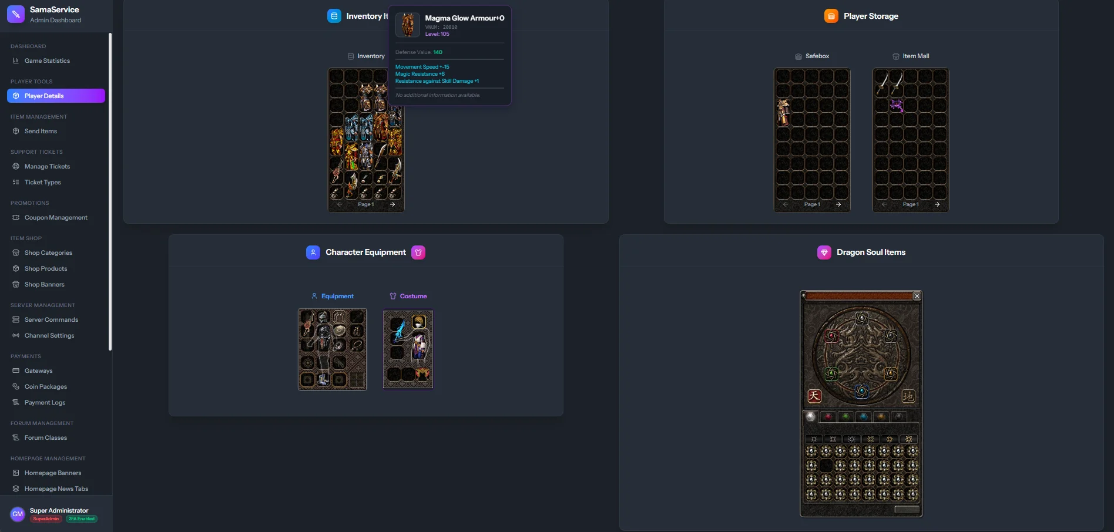This screenshot has height=532, width=1114.
Task: Open Ticket Types in the sidebar
Action: coord(56,182)
